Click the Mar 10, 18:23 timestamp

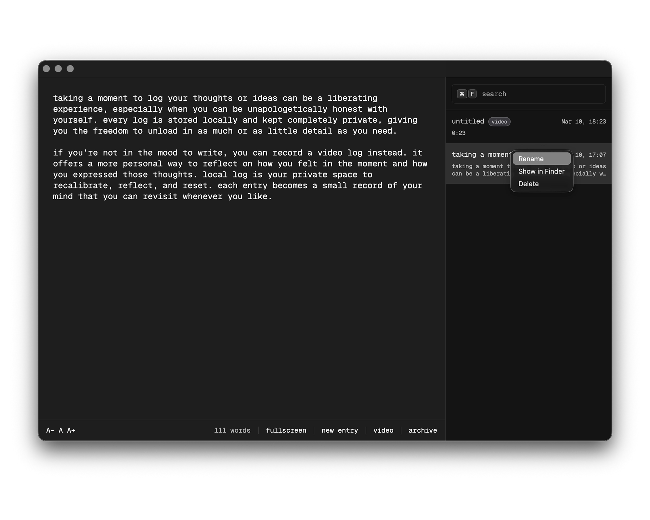coord(583,121)
